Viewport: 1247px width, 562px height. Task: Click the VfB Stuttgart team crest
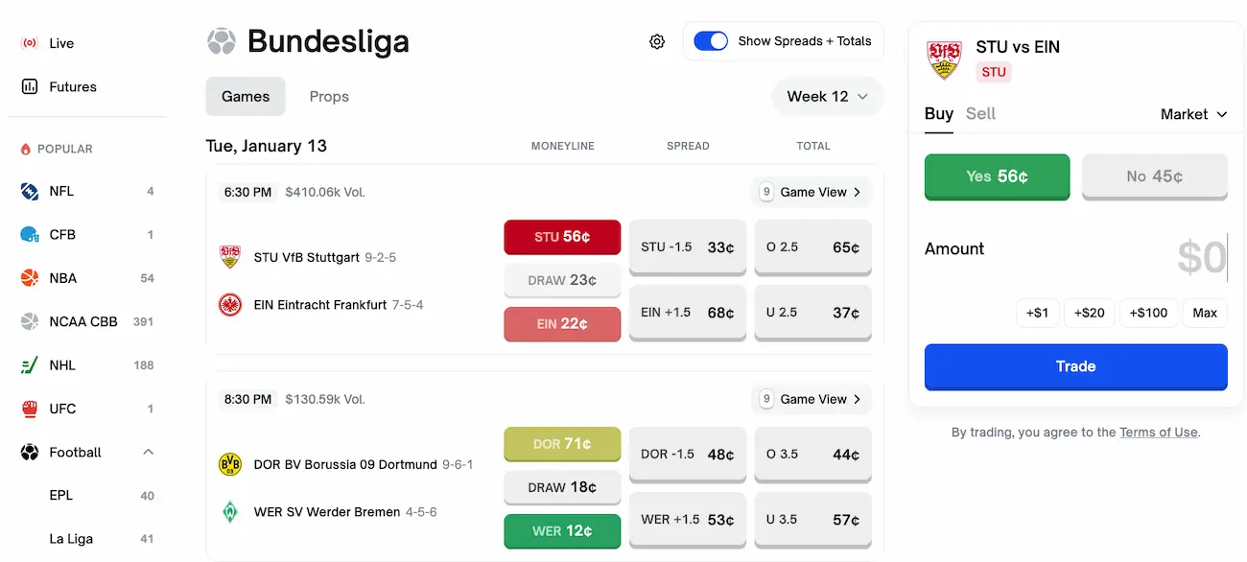click(229, 257)
